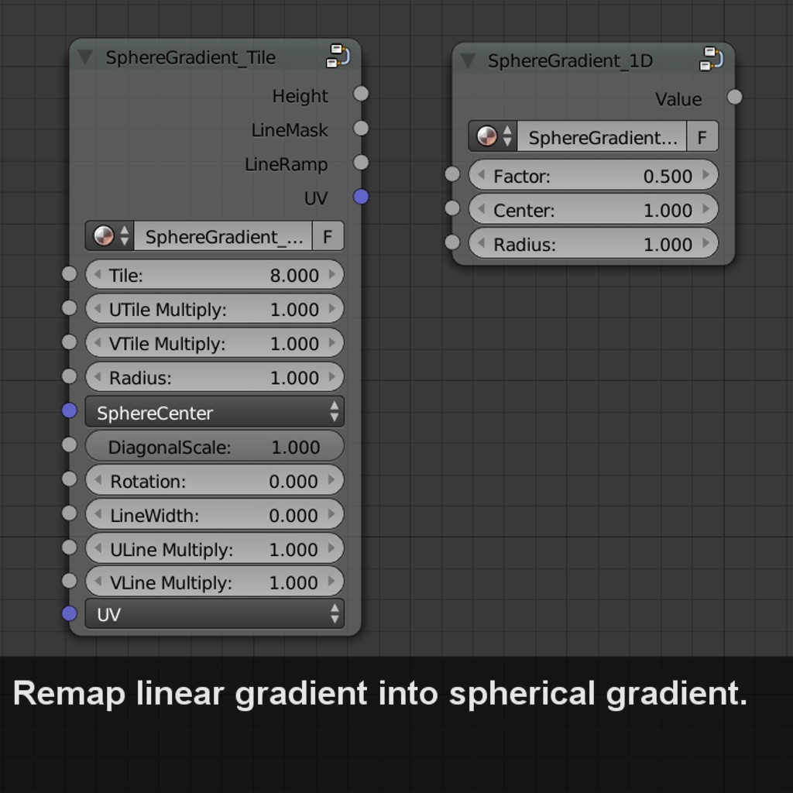
Task: Open the UV input dropdown at node bottom
Action: [215, 614]
